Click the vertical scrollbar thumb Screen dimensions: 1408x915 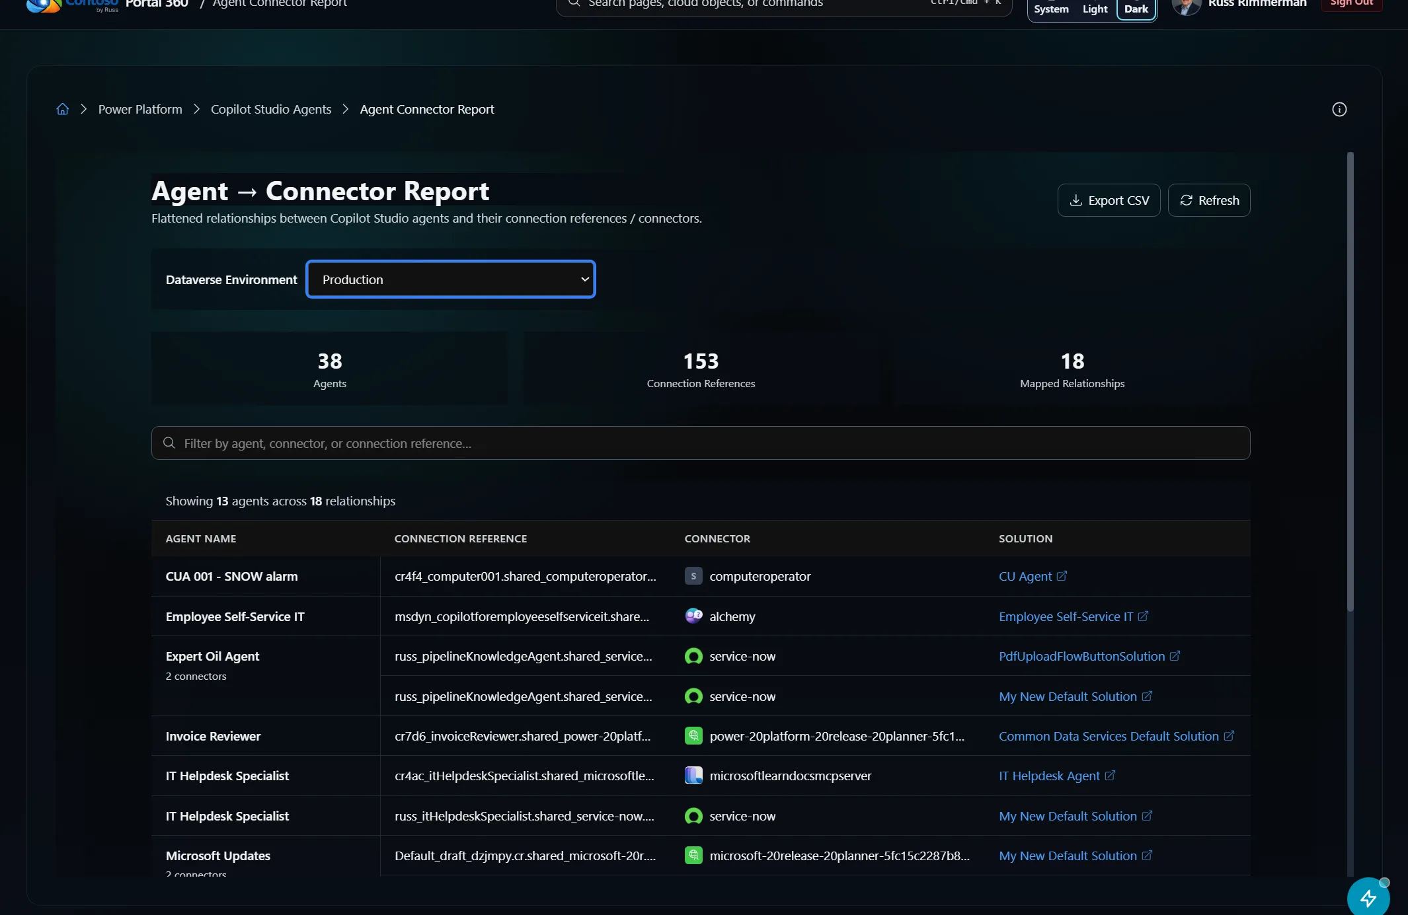pyautogui.click(x=1350, y=381)
